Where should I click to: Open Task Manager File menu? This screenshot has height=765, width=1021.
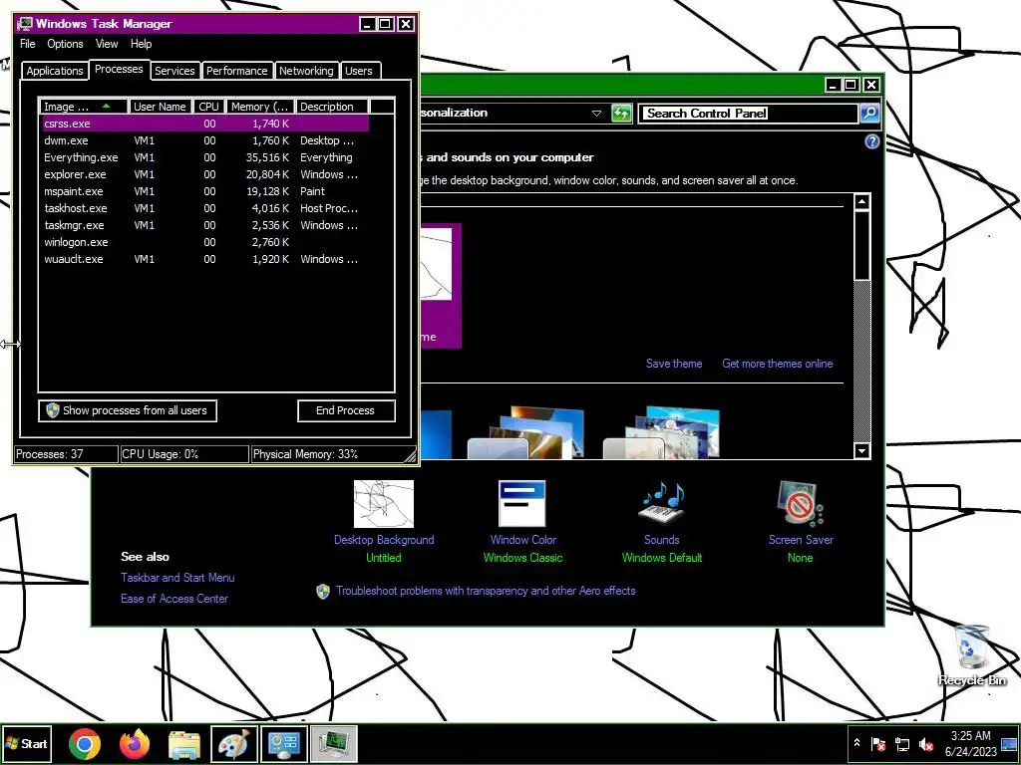pyautogui.click(x=27, y=44)
